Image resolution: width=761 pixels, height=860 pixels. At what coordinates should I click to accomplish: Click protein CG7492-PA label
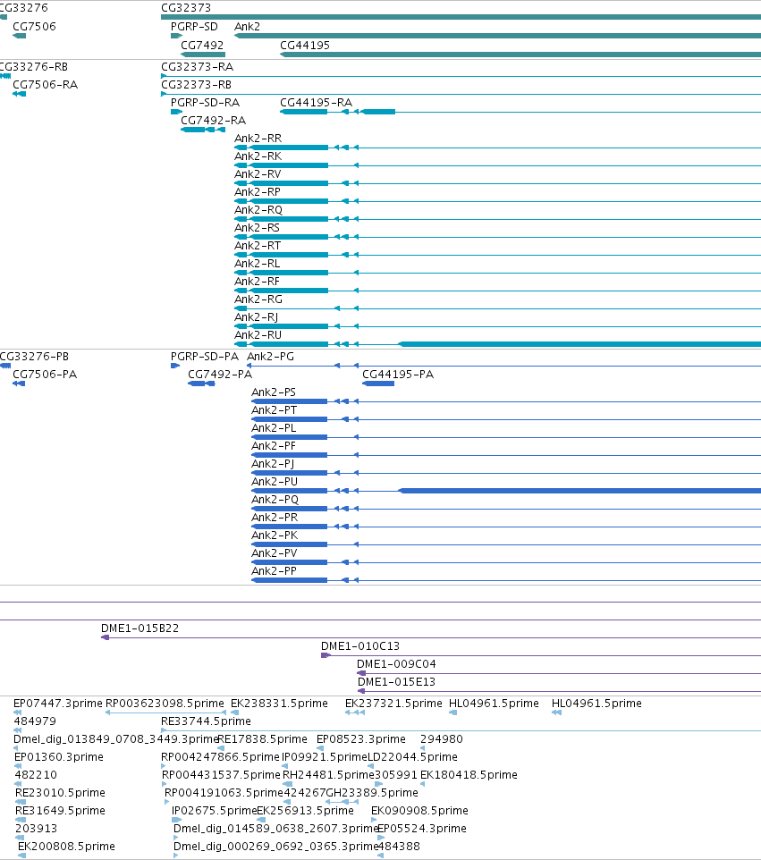pyautogui.click(x=220, y=375)
